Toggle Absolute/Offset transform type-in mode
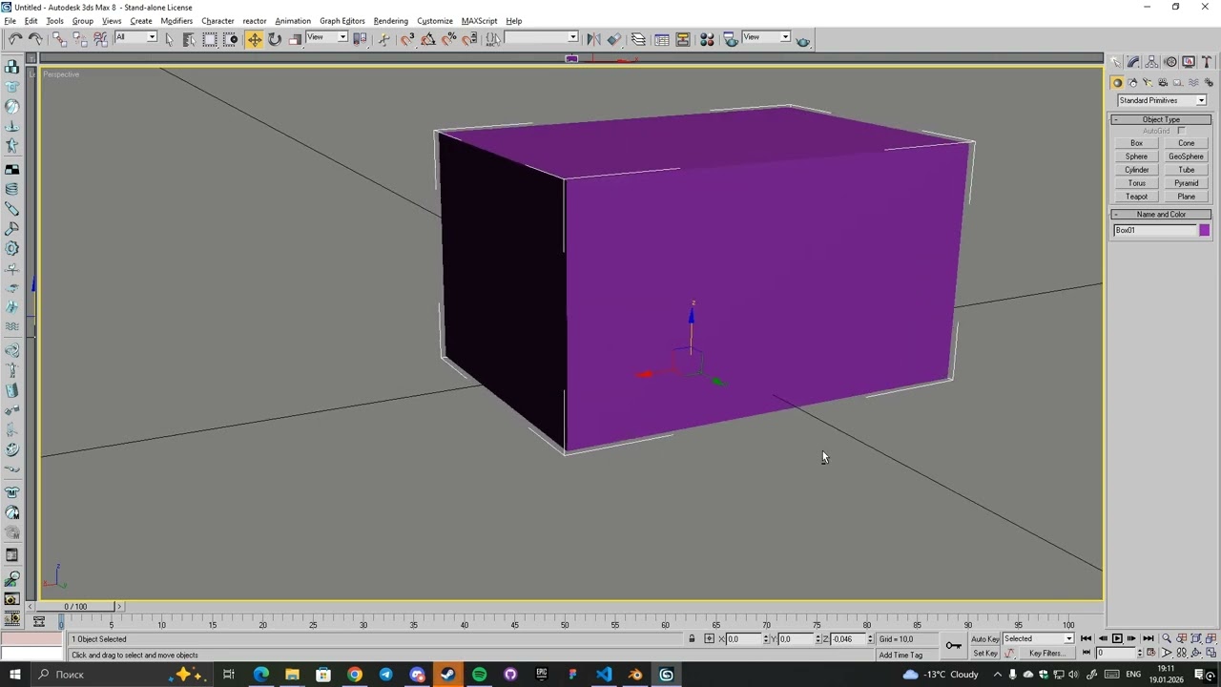 [709, 638]
